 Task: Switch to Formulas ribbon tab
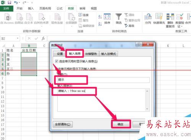pos(60,8)
